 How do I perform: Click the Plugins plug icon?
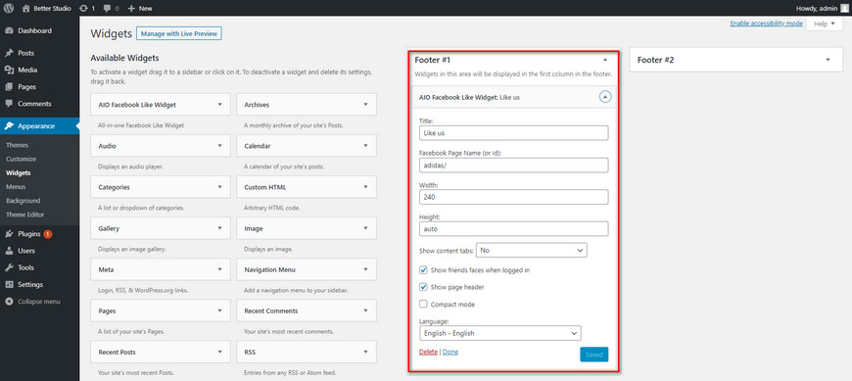[9, 234]
